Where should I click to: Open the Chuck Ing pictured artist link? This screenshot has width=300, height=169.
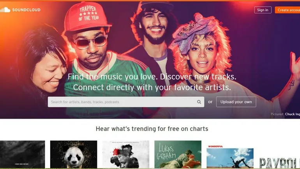click(x=292, y=114)
